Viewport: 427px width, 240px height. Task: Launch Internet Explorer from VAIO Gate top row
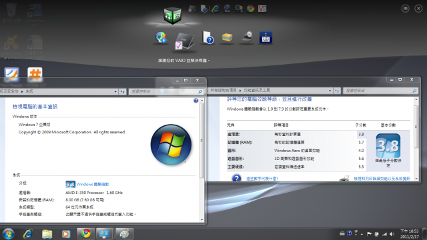point(216,9)
